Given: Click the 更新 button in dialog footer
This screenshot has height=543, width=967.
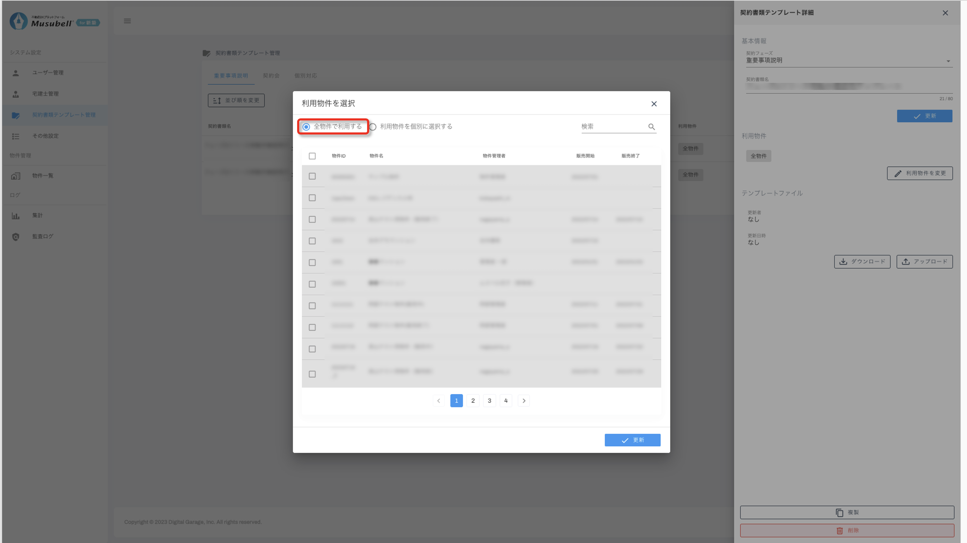Looking at the screenshot, I should [632, 440].
